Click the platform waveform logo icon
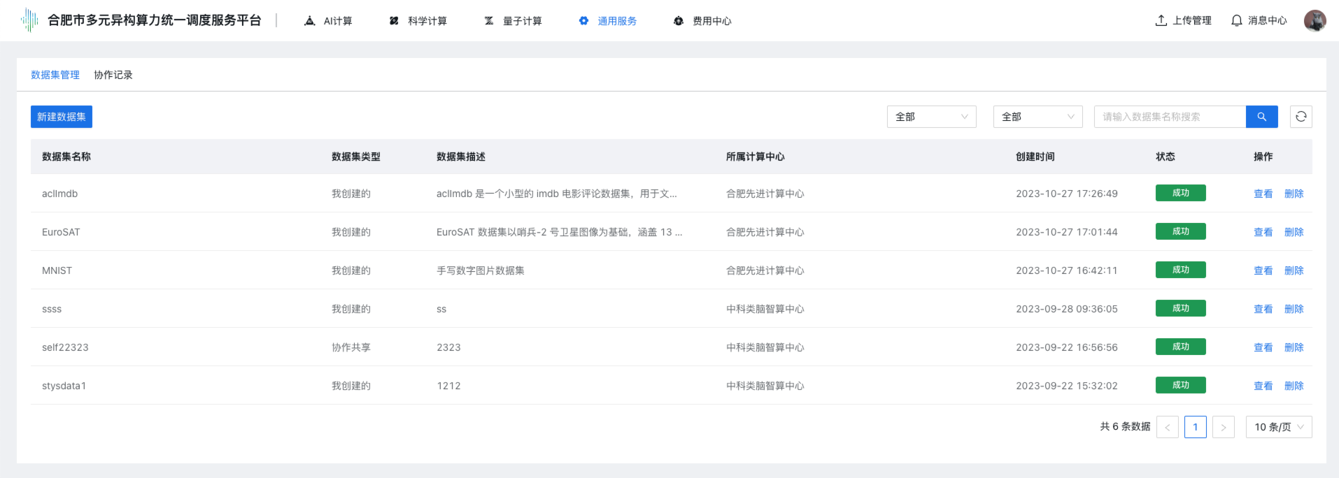Image resolution: width=1339 pixels, height=478 pixels. (x=29, y=20)
